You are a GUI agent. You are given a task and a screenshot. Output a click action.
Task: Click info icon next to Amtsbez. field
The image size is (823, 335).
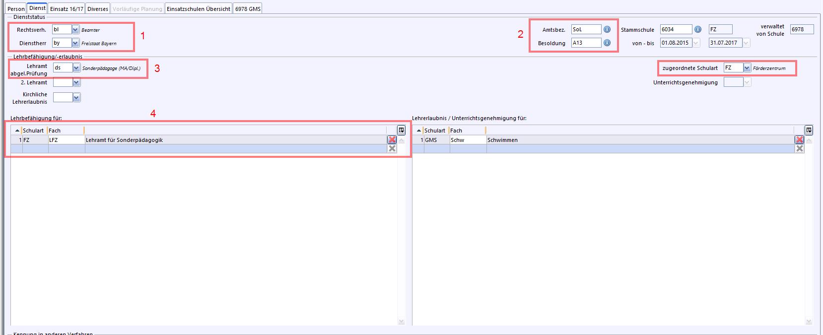tap(607, 30)
